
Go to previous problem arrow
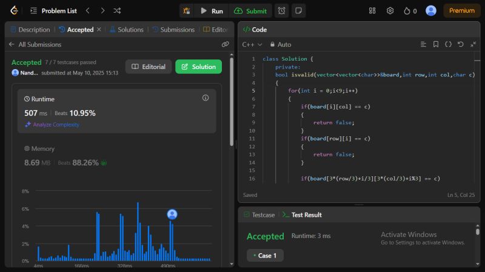(x=88, y=11)
